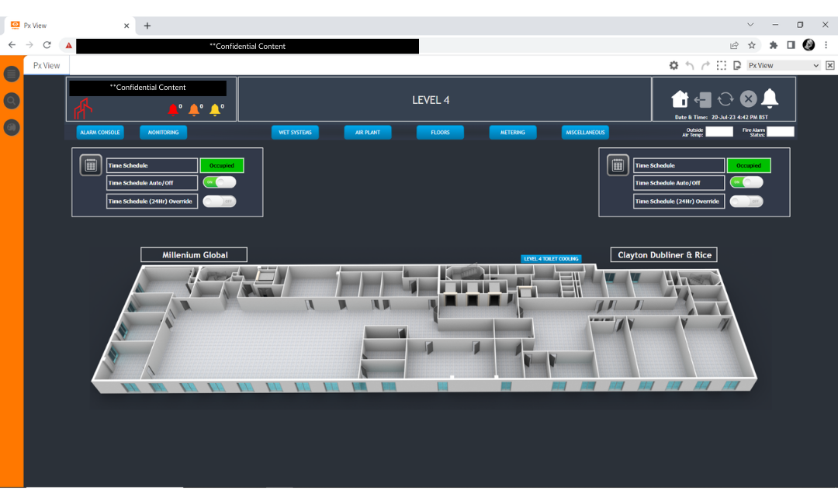Click the red alarm bell counter

point(172,109)
